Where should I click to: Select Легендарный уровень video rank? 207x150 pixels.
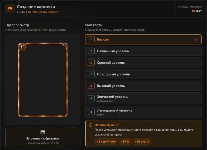click(x=143, y=112)
